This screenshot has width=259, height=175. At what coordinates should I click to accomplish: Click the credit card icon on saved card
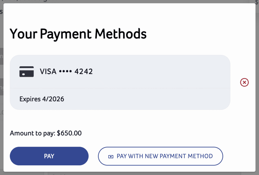(27, 72)
